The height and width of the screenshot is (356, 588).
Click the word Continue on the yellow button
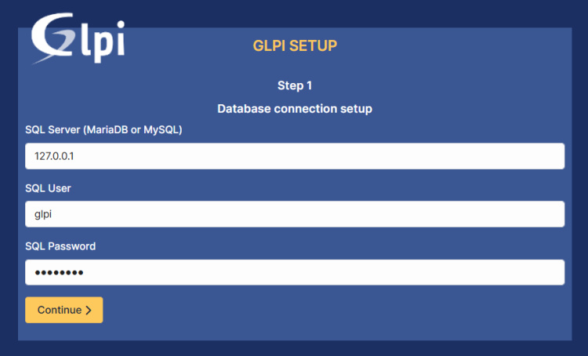60,310
